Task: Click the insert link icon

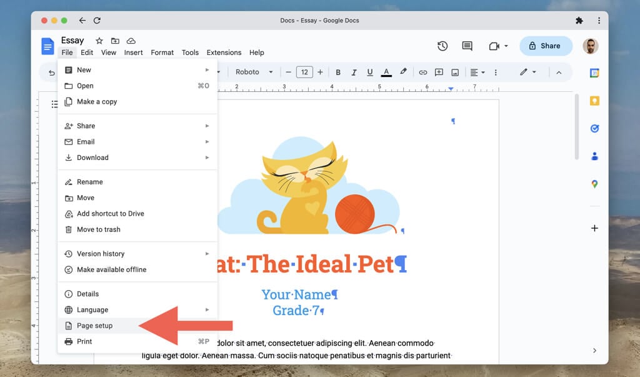Action: [423, 73]
